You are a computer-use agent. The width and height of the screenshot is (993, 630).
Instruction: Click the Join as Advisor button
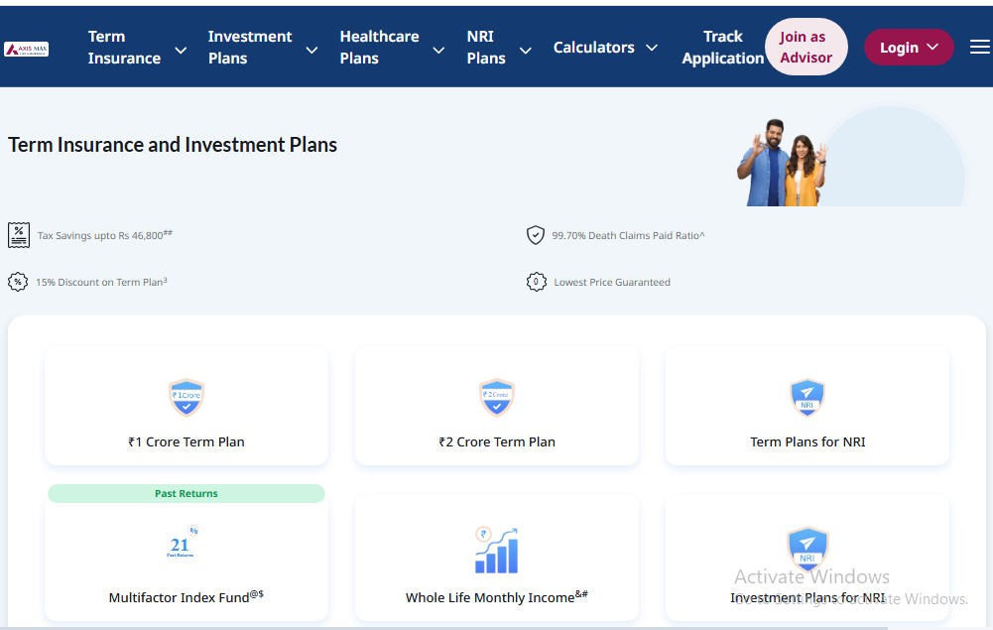point(807,47)
